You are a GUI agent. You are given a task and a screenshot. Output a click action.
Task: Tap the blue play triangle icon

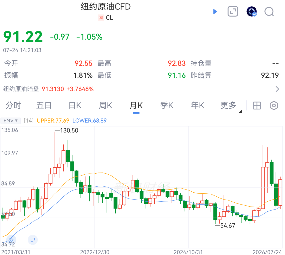pyautogui.click(x=215, y=12)
